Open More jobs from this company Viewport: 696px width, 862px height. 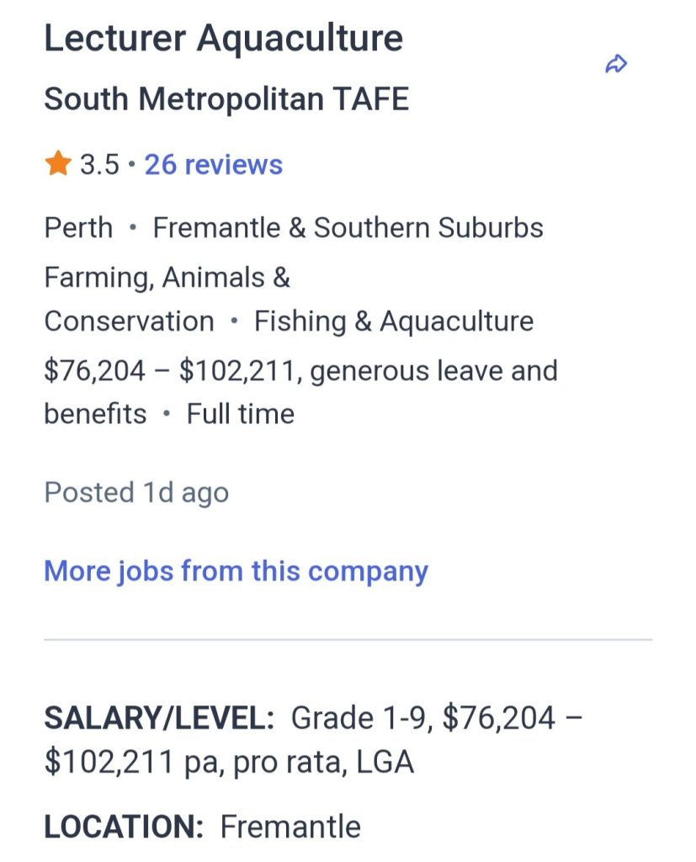[236, 572]
